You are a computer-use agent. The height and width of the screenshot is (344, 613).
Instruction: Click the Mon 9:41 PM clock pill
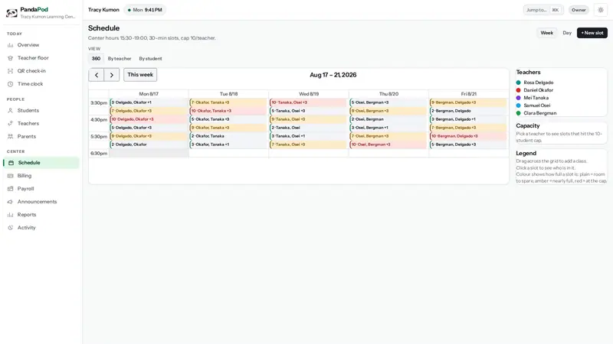(145, 10)
